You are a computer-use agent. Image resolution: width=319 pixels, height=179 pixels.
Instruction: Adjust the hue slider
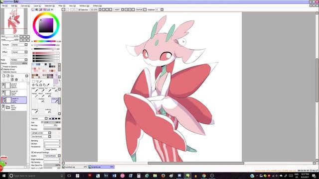coord(44,41)
